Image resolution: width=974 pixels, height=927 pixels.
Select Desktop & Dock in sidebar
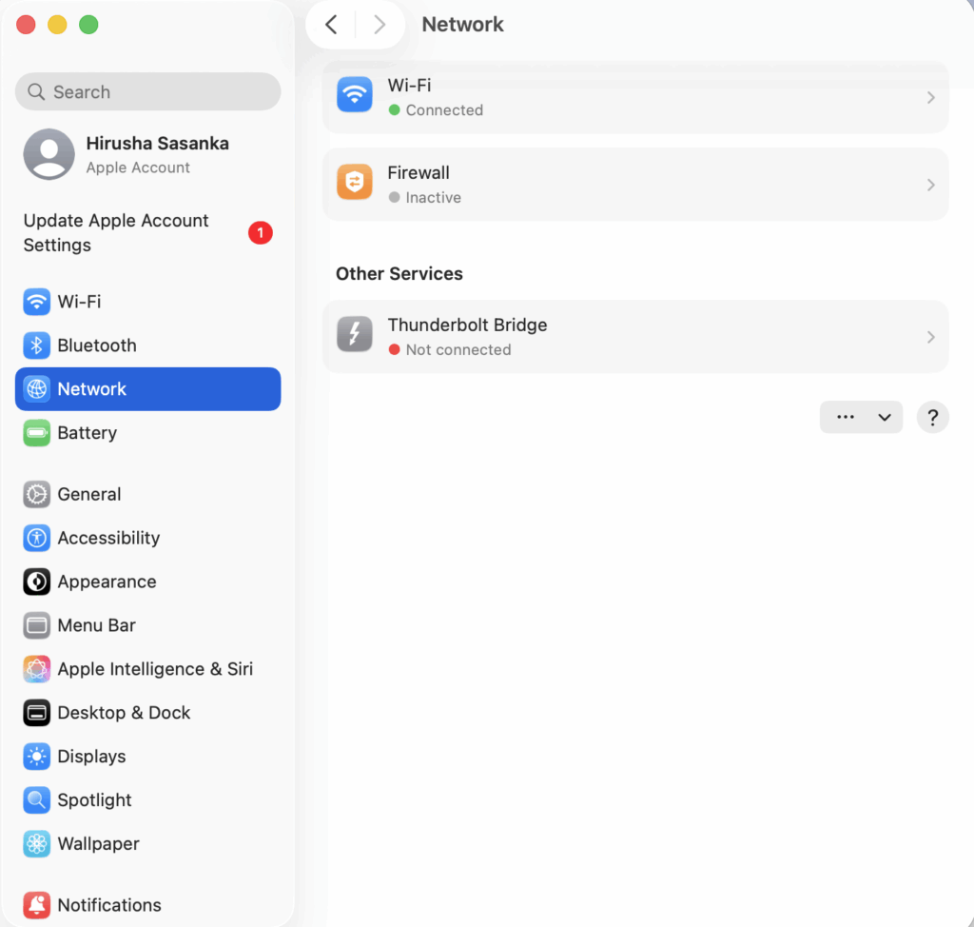coord(124,713)
